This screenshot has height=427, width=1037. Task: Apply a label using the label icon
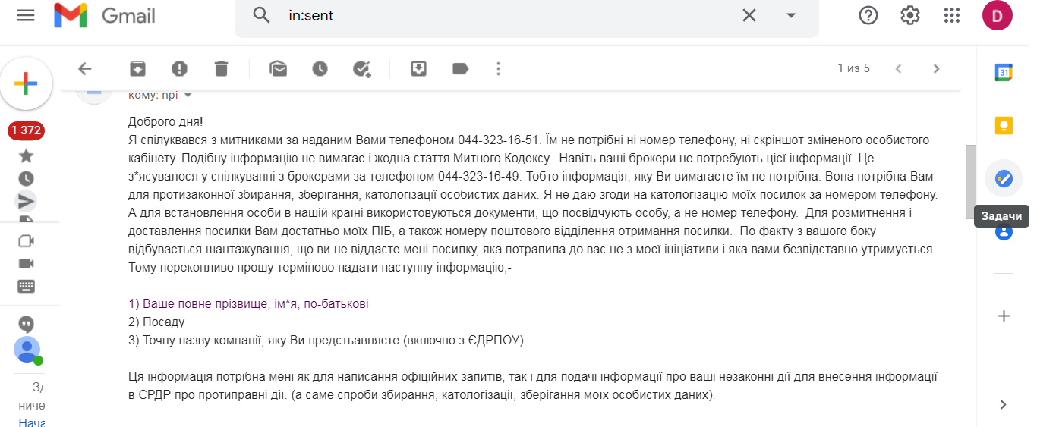[460, 69]
